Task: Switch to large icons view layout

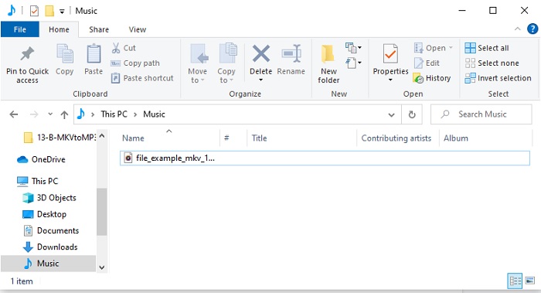Action: click(530, 281)
